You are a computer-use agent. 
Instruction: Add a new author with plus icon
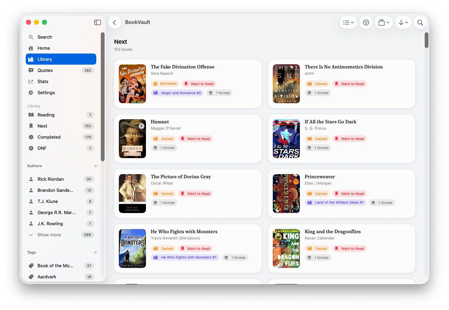(96, 166)
